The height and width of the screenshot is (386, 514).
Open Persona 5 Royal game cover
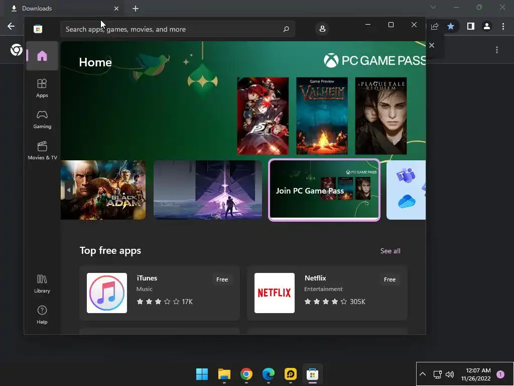tap(263, 116)
